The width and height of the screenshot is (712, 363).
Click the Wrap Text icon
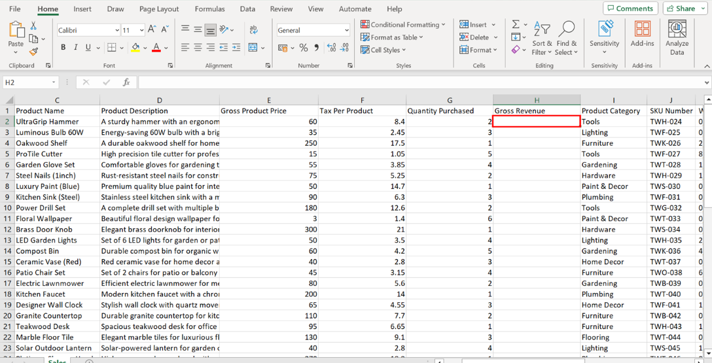253,29
